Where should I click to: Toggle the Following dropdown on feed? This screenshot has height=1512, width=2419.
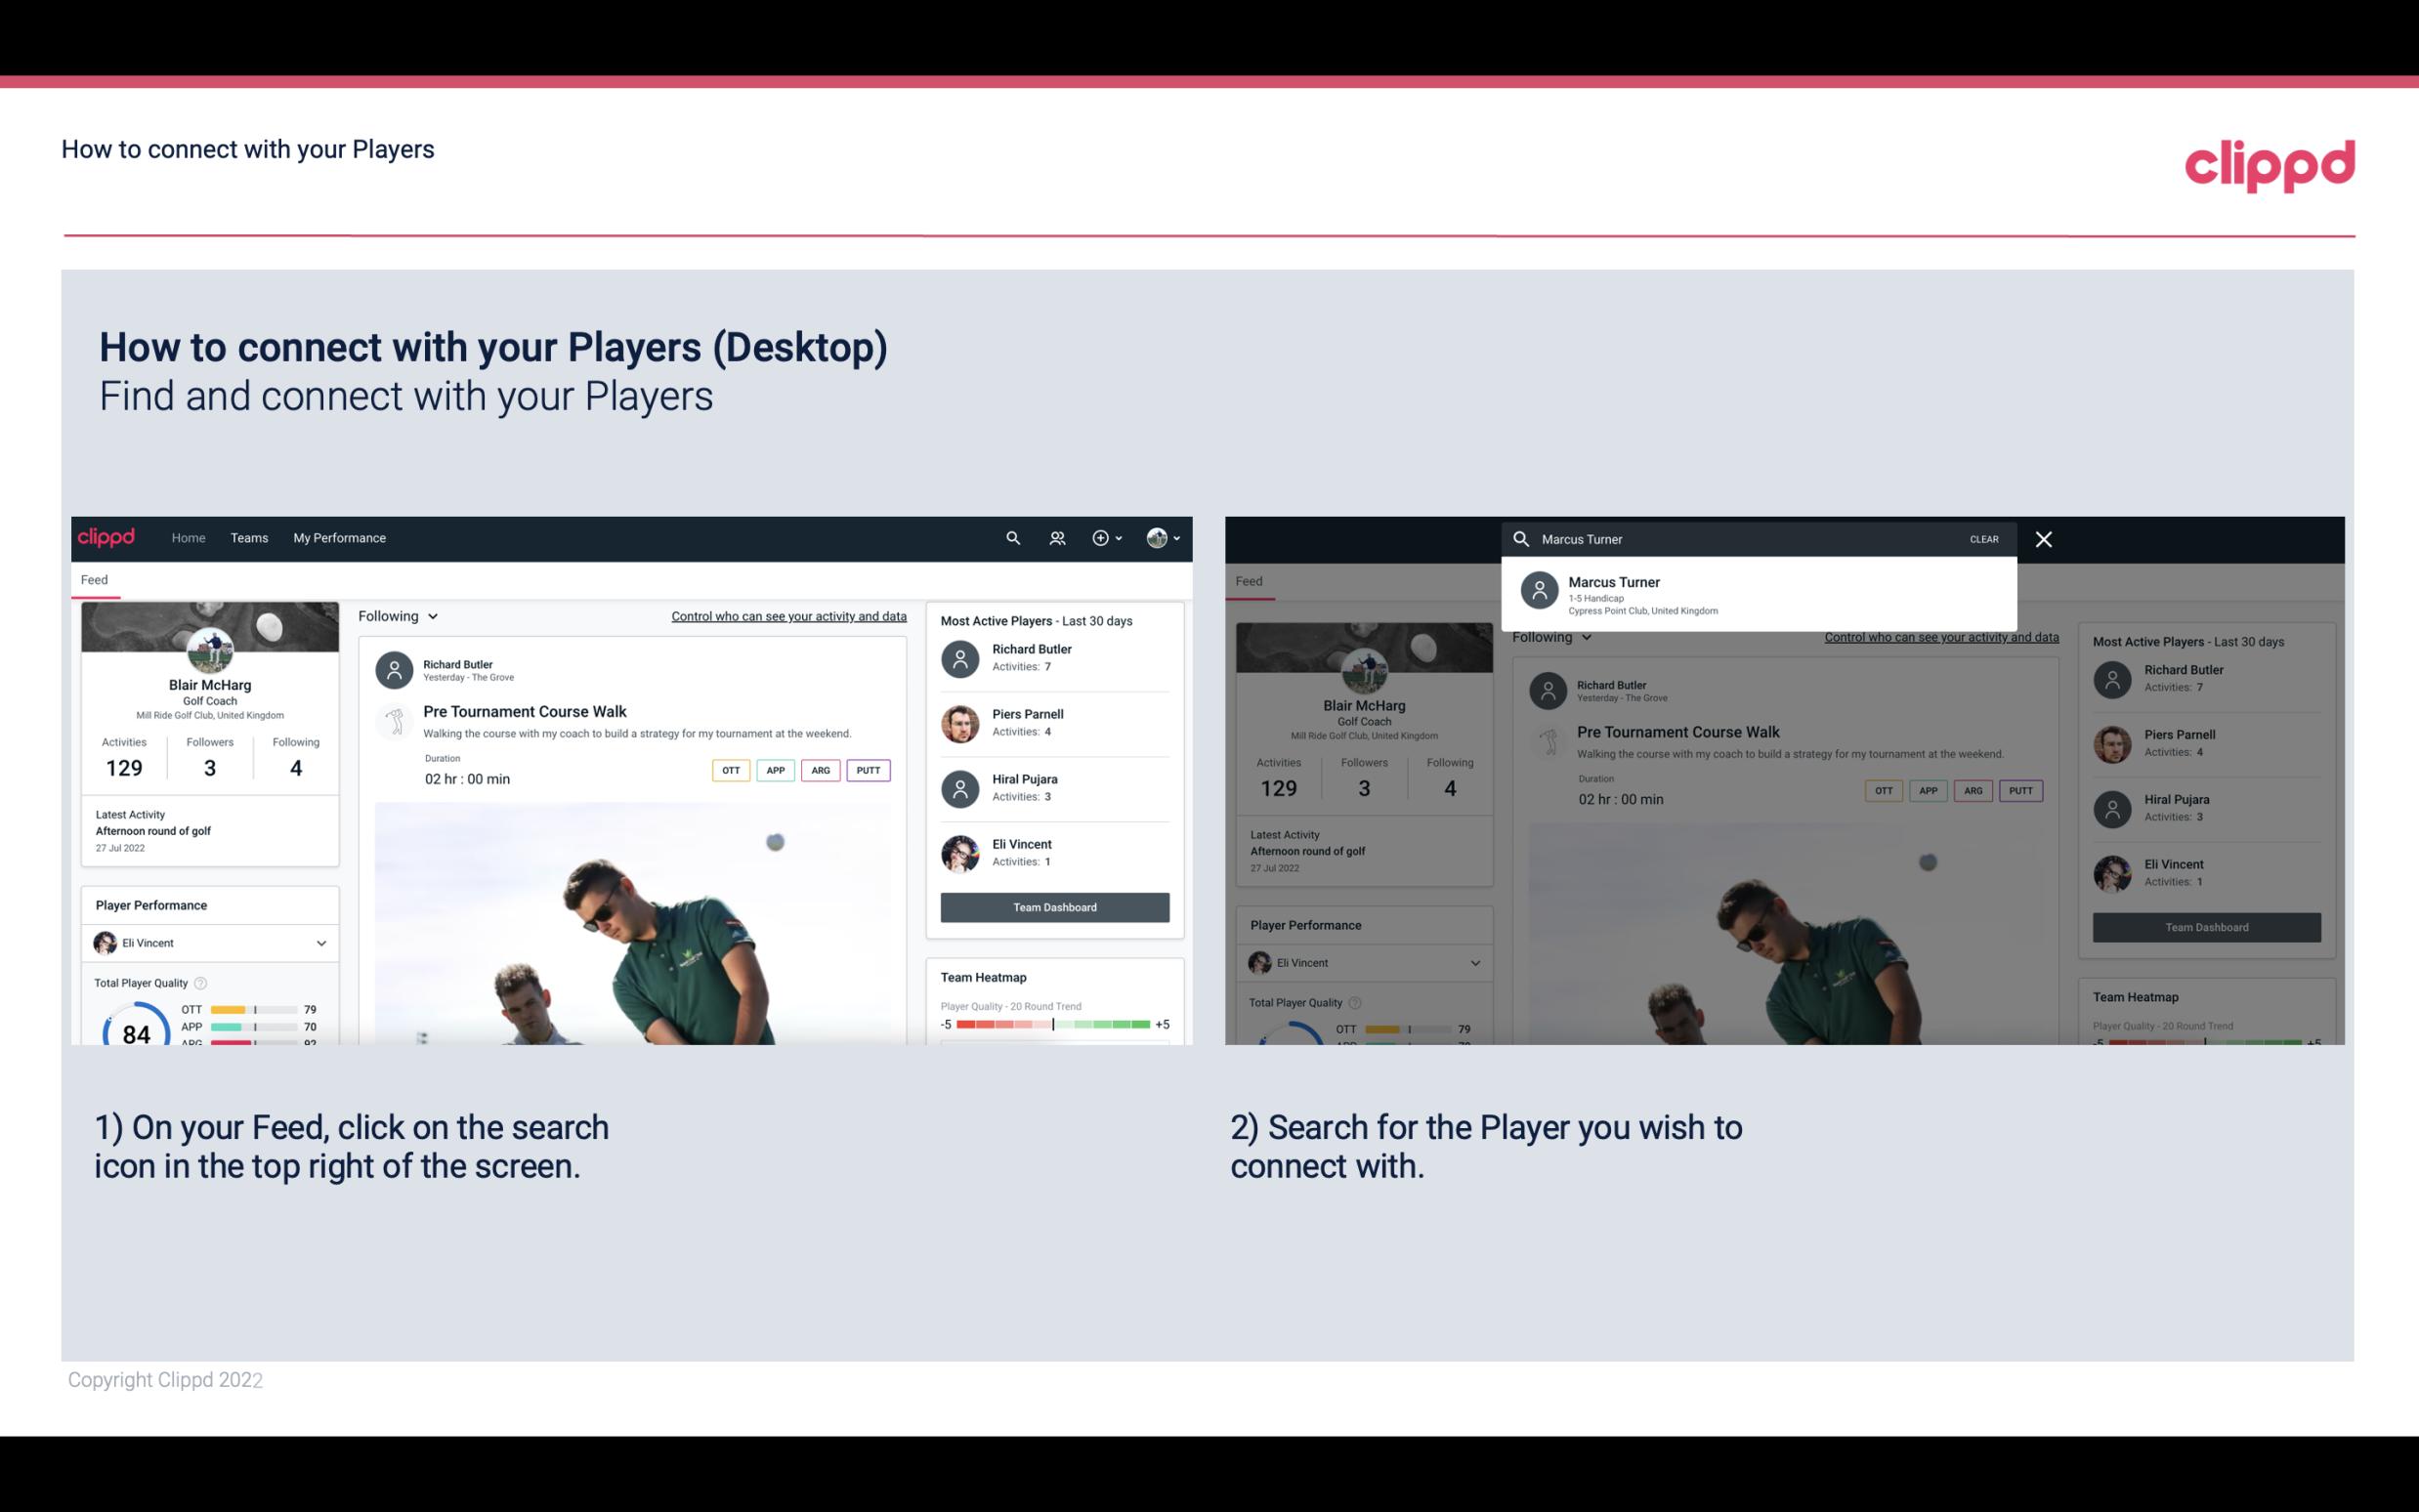[397, 615]
